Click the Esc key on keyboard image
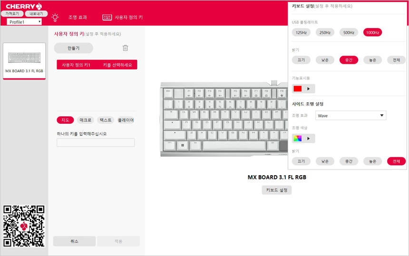This screenshot has height=256, width=409. (168, 93)
